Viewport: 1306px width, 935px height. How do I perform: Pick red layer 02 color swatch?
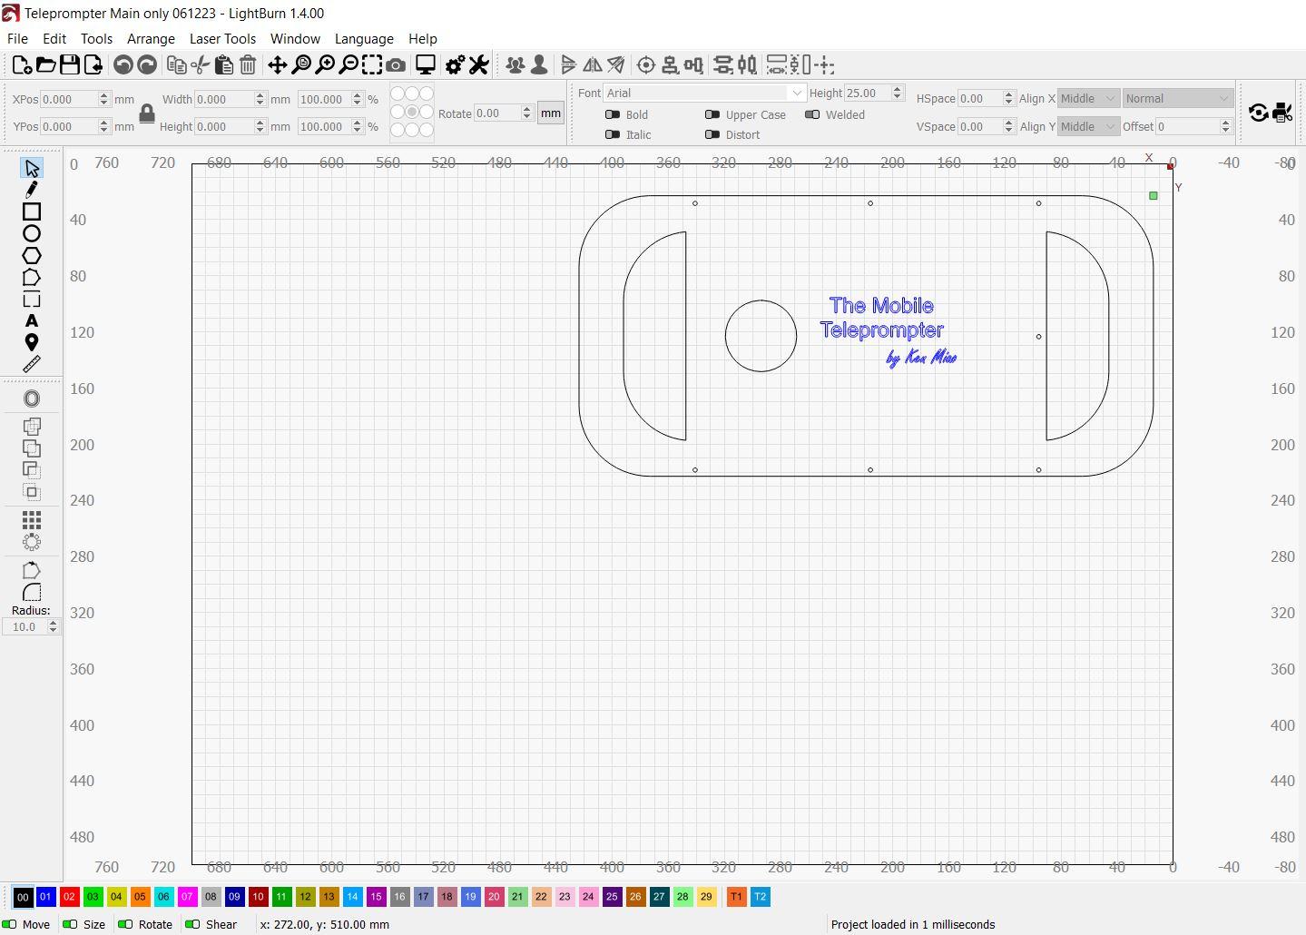click(x=69, y=897)
